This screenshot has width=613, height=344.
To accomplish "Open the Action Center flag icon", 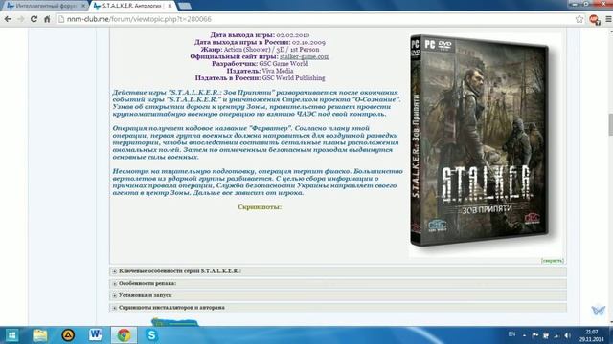I will (534, 335).
